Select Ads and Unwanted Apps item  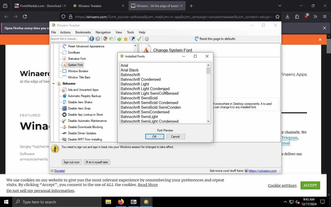click(83, 90)
